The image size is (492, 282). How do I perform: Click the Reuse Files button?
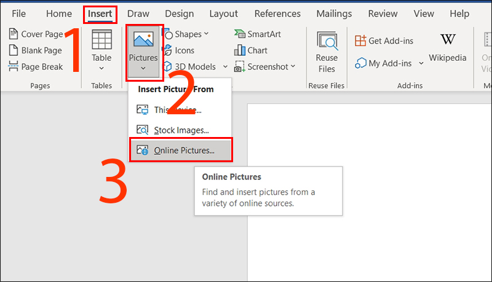tap(327, 52)
